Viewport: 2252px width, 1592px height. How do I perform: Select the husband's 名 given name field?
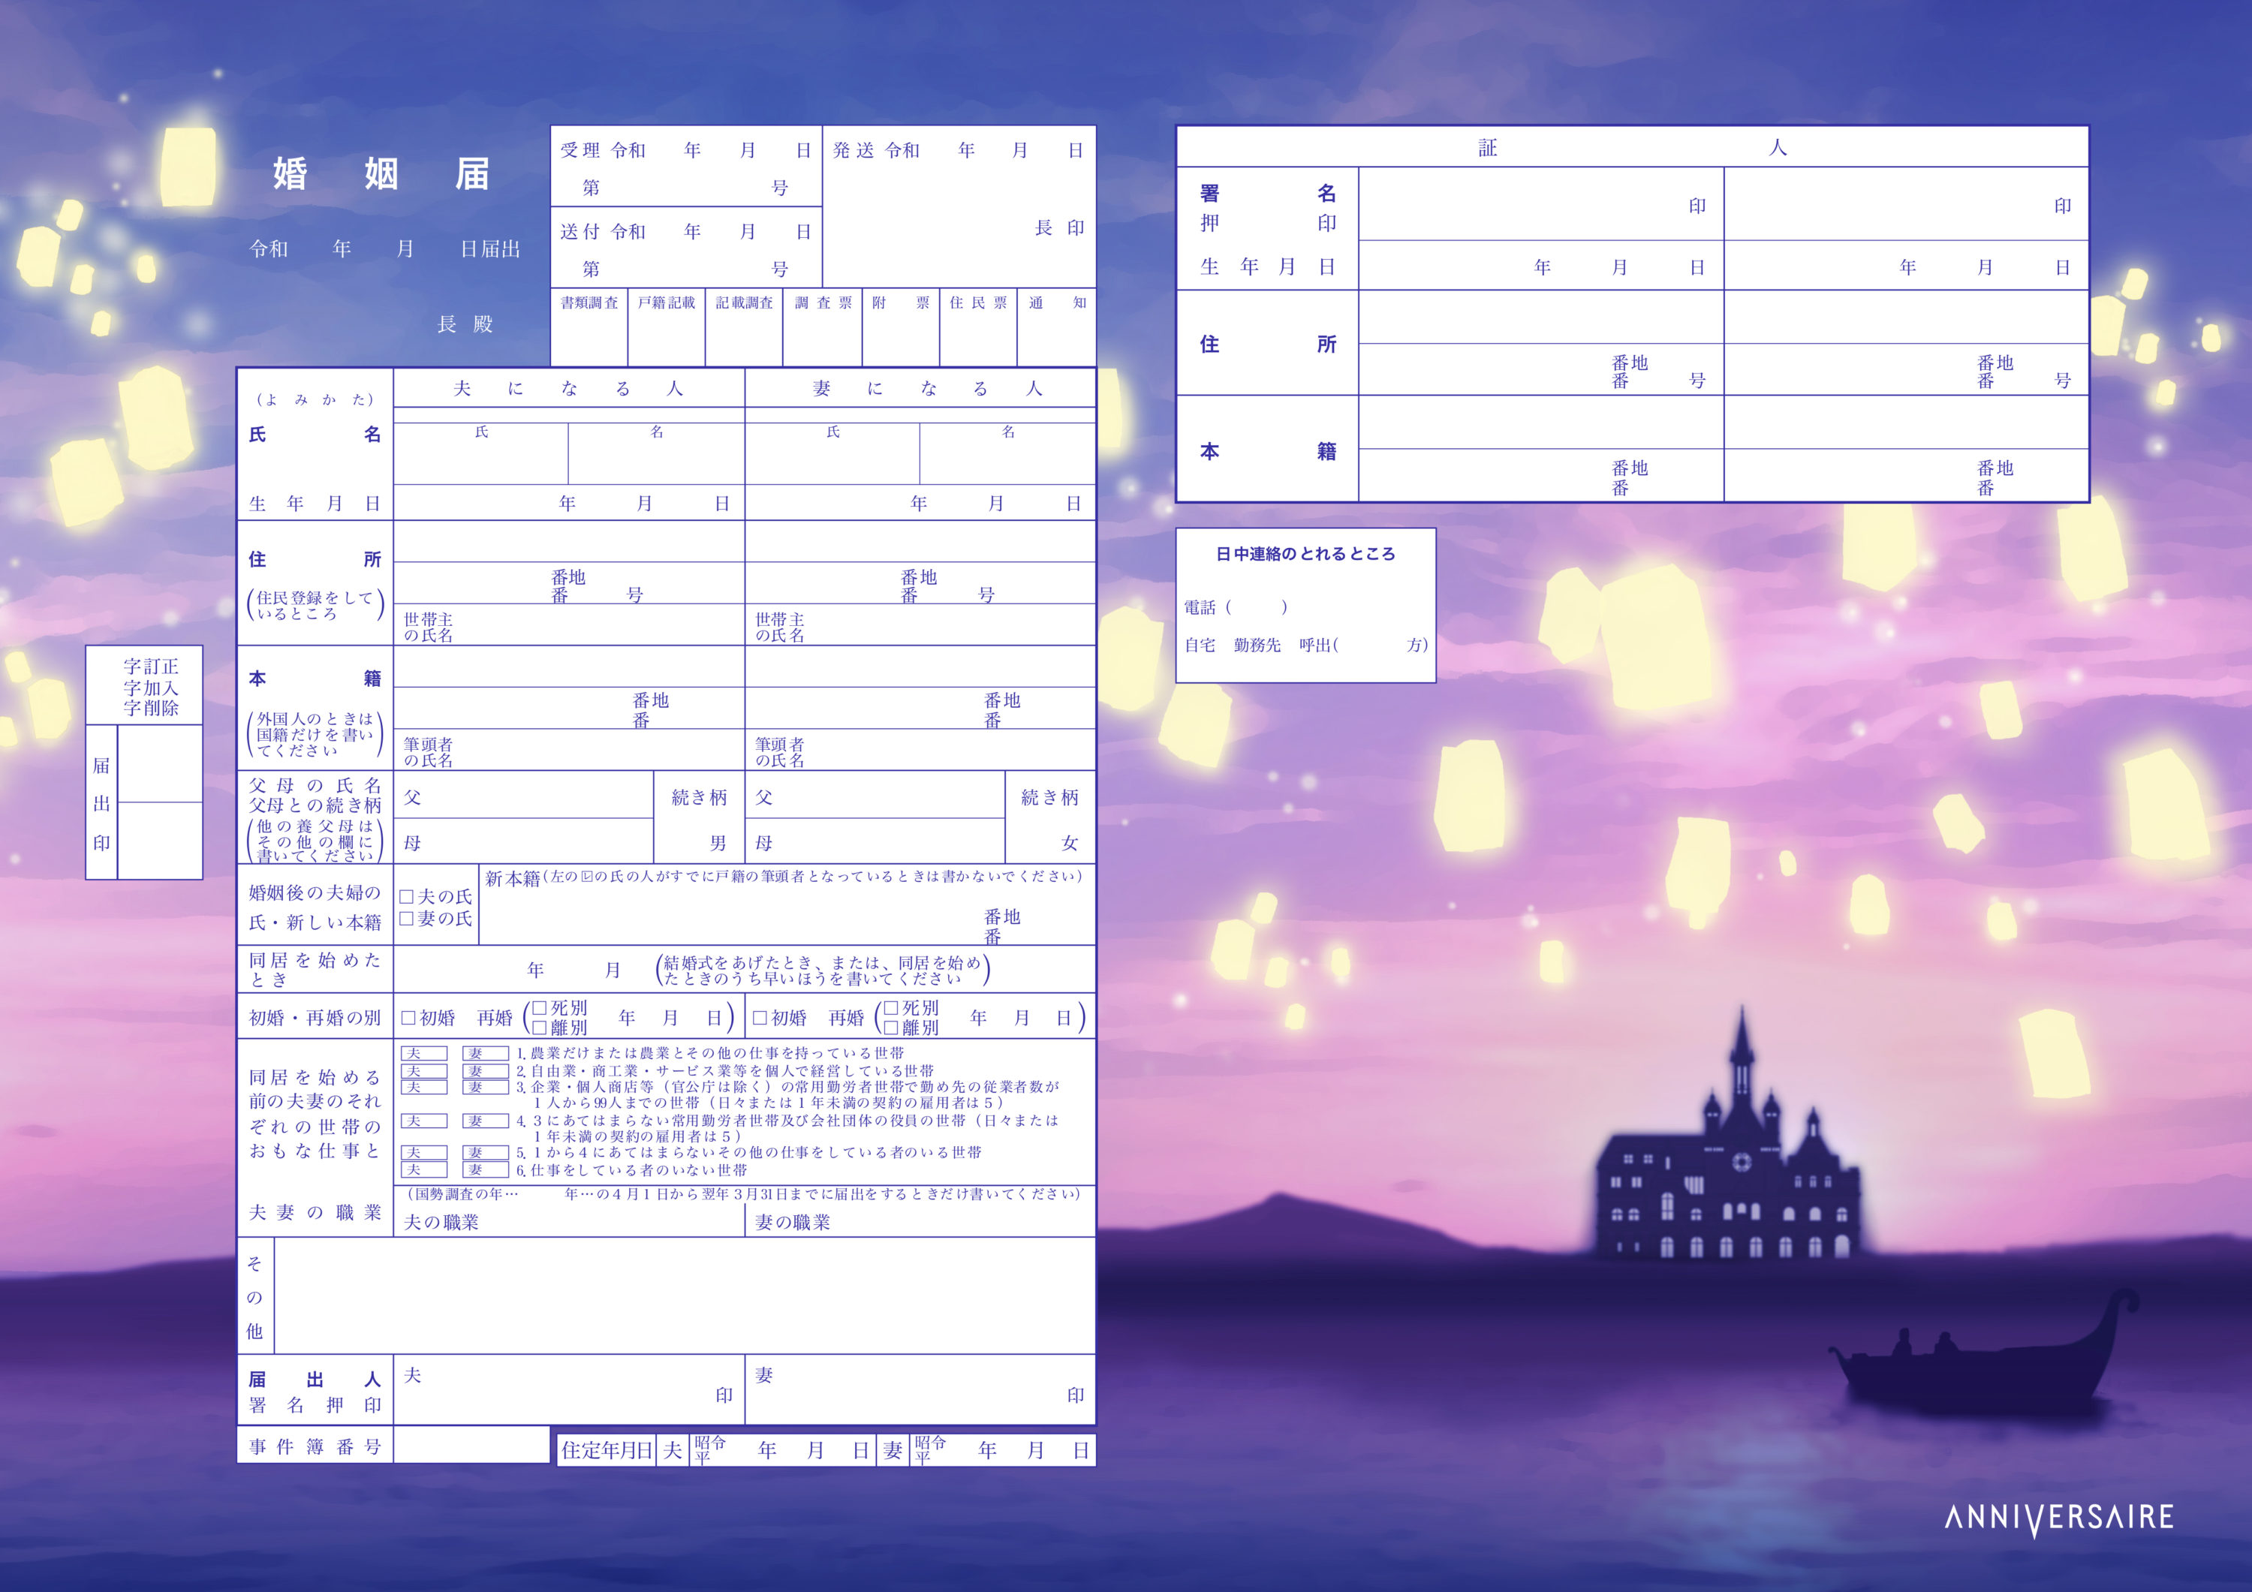click(x=656, y=453)
